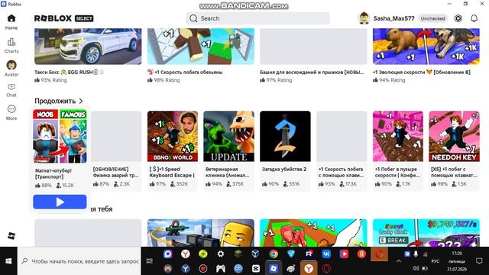Click the Физика аварий game title
This screenshot has height=275, width=489.
coord(115,172)
